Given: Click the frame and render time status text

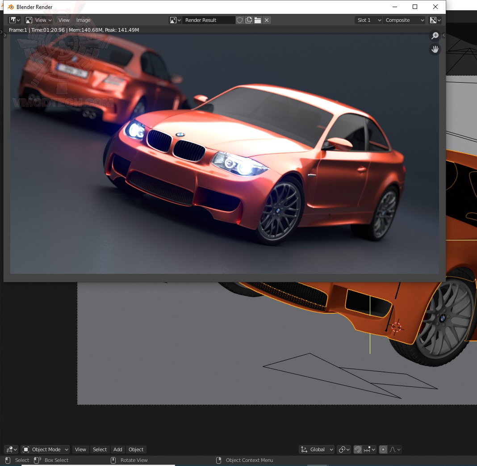Looking at the screenshot, I should (x=74, y=30).
